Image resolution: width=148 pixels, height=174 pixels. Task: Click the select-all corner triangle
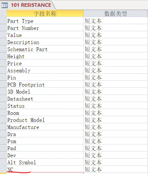click(x=3, y=14)
